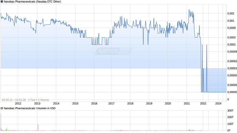This screenshot has width=237, height=133.
Task: Click the 2018 label on the x-axis
Action: (130, 103)
